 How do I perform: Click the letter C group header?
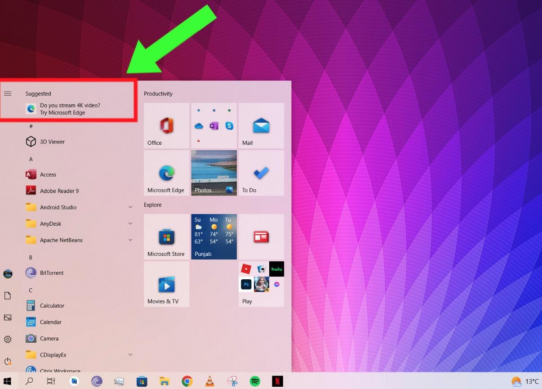coord(31,290)
